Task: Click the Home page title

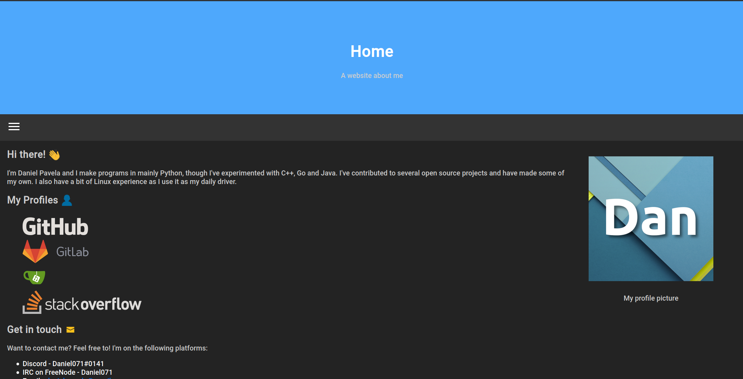Action: tap(371, 51)
